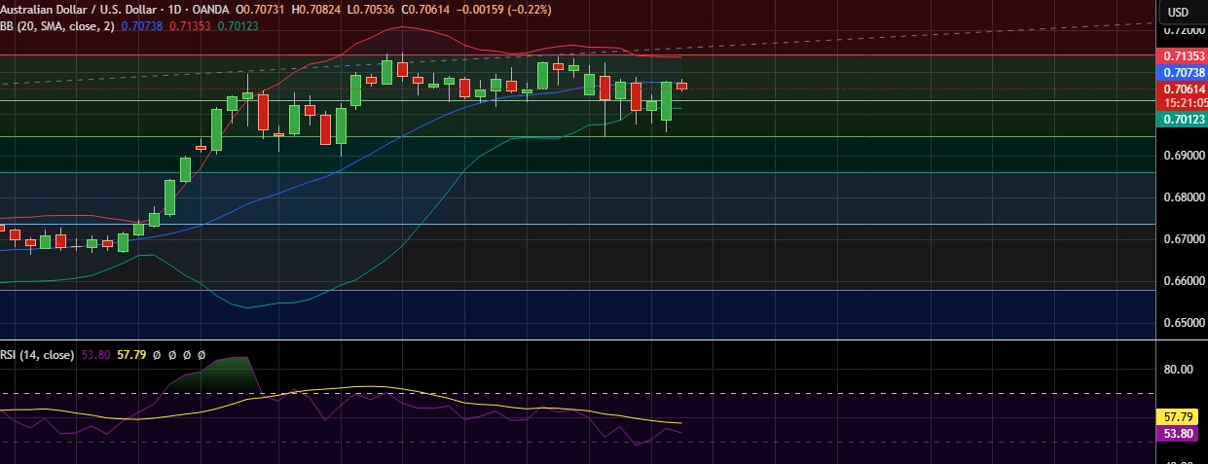1208x464 pixels.
Task: Select the RSI (14, close) indicator legend
Action: [37, 355]
